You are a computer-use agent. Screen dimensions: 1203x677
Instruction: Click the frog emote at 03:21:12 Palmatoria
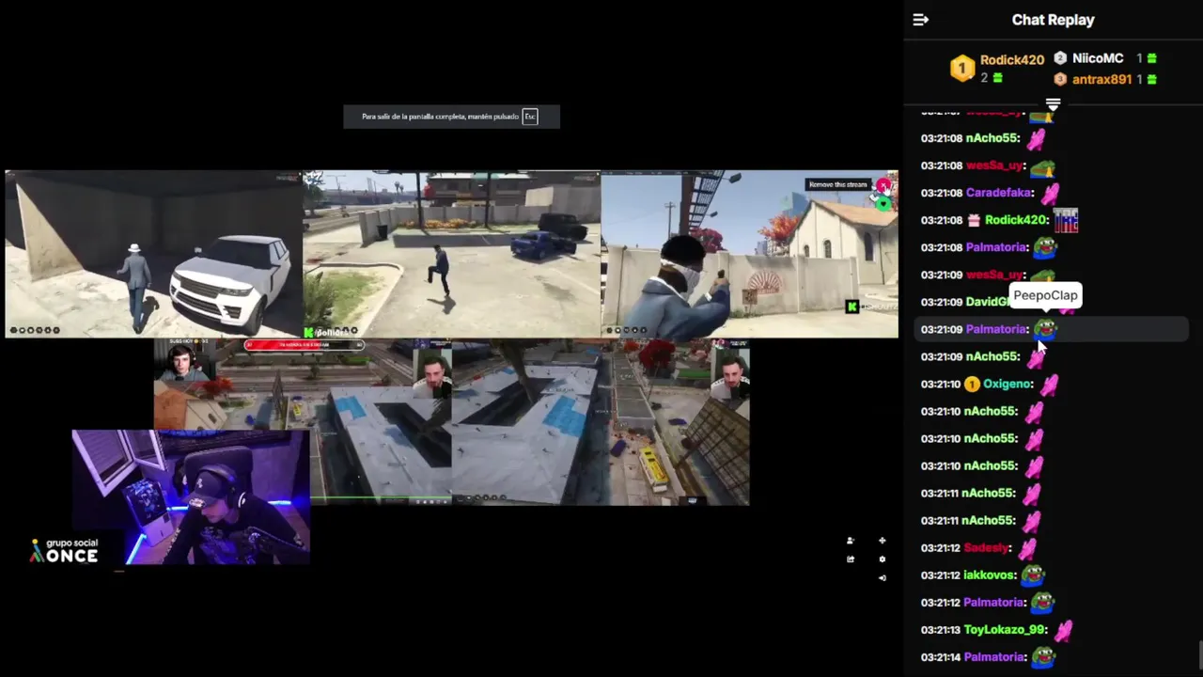click(x=1042, y=602)
